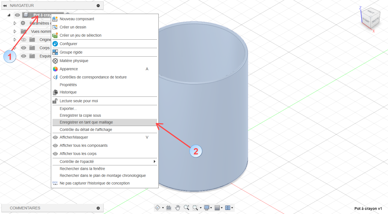Image resolution: width=388 pixels, height=214 pixels.
Task: Choose Enregistrer en tant que maillage
Action: 86,122
